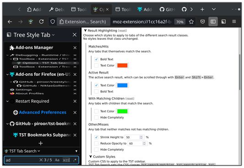This screenshot has height=168, width=244.
Task: Enable Text Color checkbox under Matches/Hits
Action: 96,65
